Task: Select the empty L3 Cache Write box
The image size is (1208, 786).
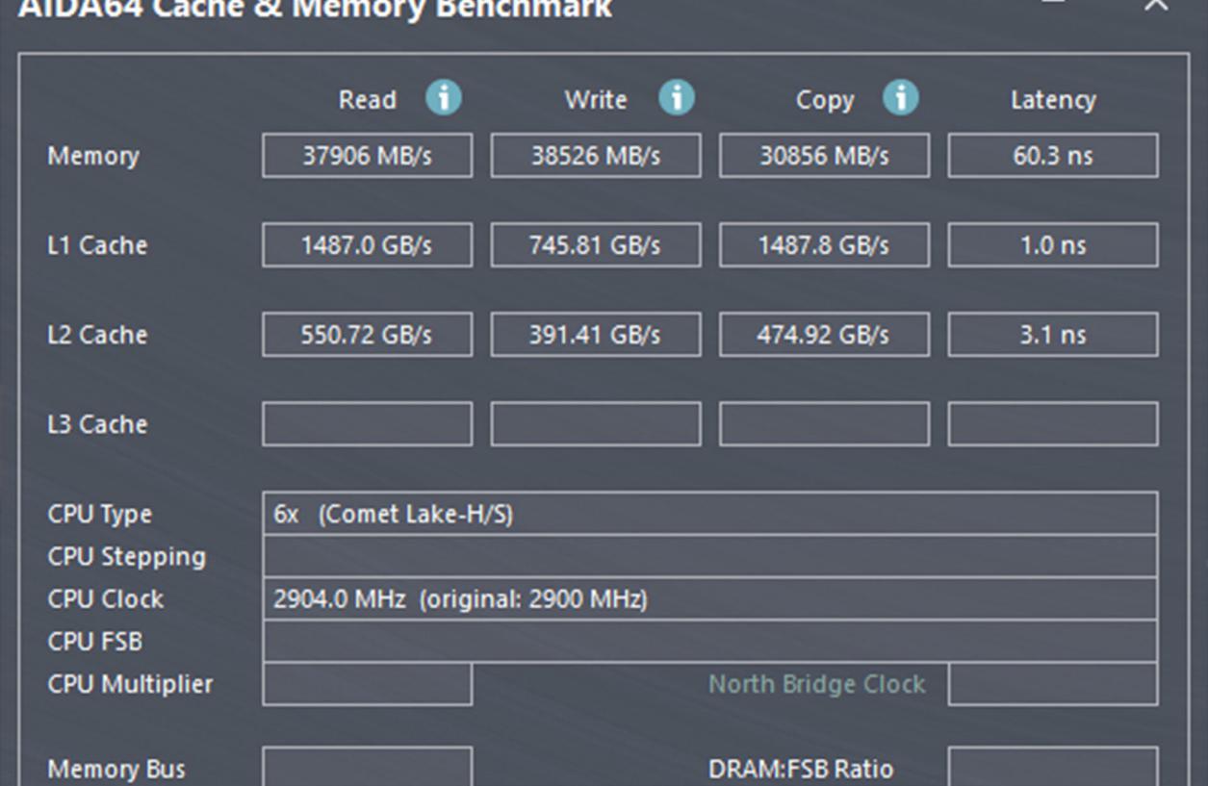Action: tap(596, 424)
